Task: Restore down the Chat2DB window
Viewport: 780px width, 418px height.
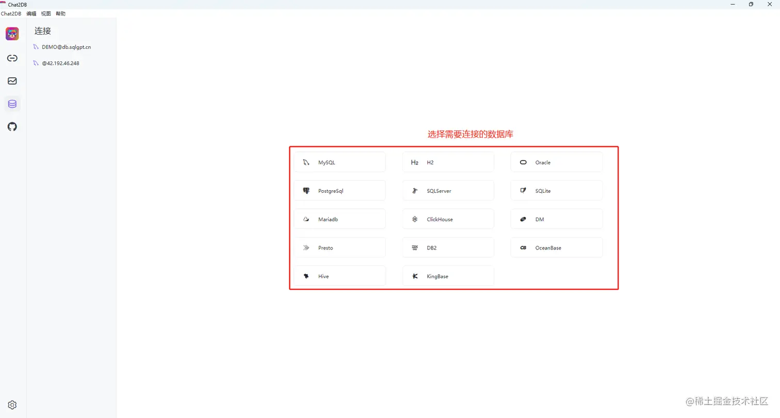Action: click(x=751, y=4)
